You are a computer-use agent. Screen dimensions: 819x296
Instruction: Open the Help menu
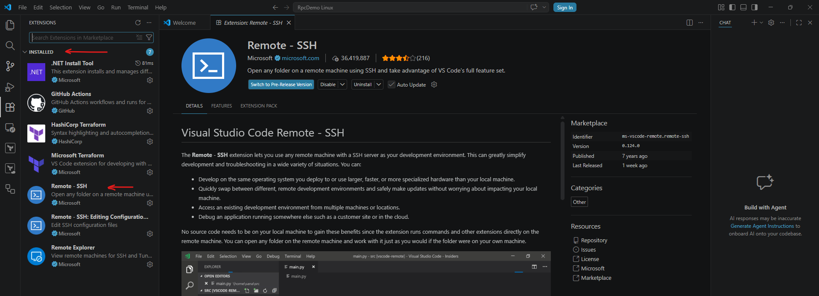click(161, 7)
